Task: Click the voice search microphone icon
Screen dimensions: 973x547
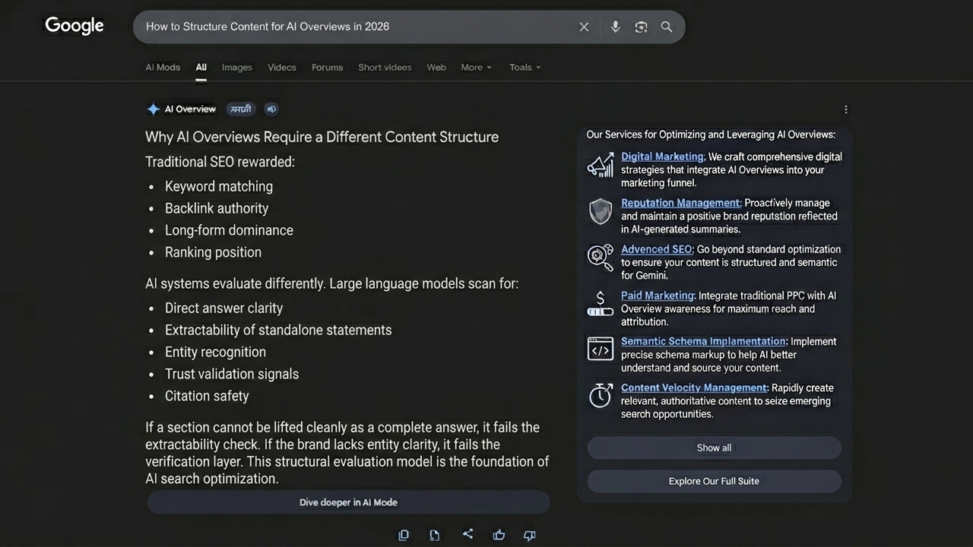Action: (x=615, y=27)
